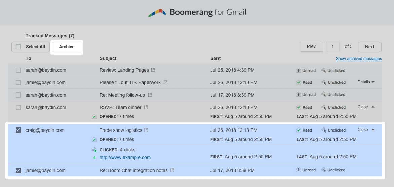
Task: Open RSVP: Team dinner in new window icon
Action: point(146,107)
